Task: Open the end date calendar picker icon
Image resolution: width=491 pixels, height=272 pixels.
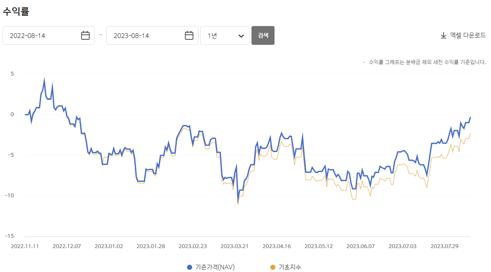Action: pyautogui.click(x=189, y=35)
